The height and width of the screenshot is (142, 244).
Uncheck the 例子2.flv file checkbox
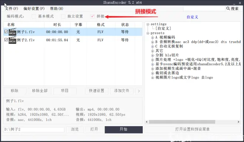(6, 40)
